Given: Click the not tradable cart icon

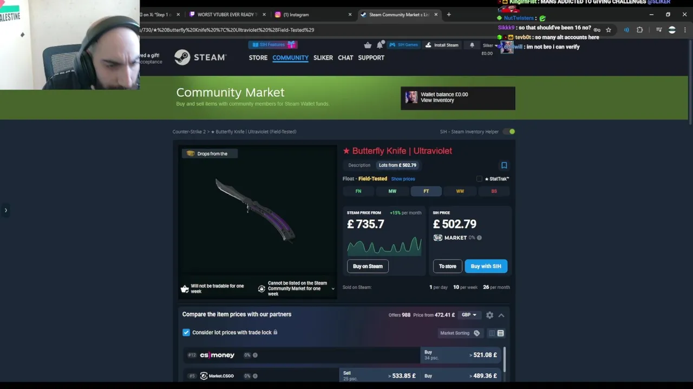Looking at the screenshot, I should click(185, 289).
